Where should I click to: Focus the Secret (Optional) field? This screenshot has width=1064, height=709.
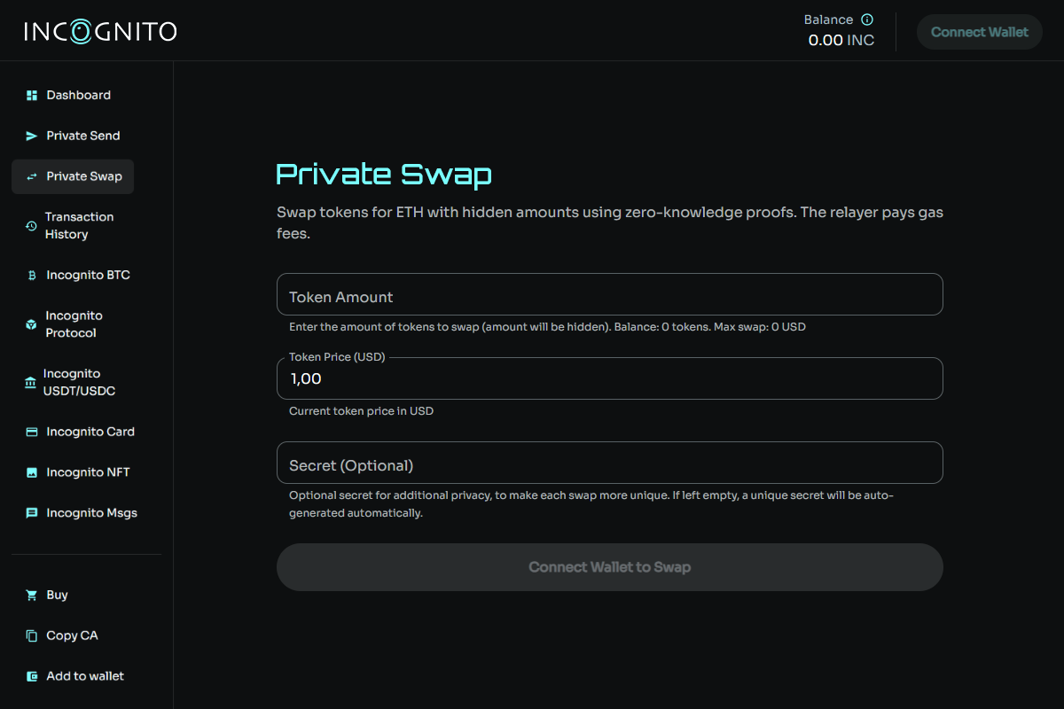click(x=610, y=463)
